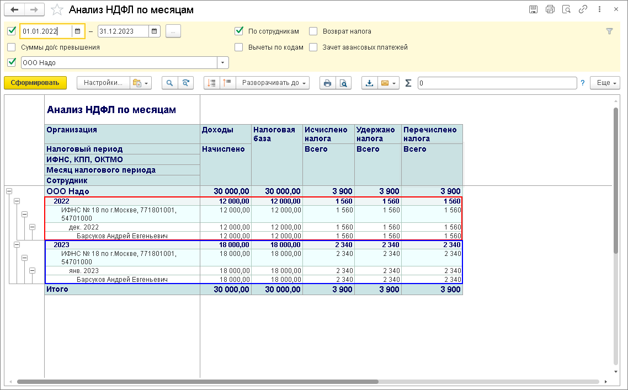Open the 'Еще' menu
Image resolution: width=628 pixels, height=390 pixels.
(605, 83)
